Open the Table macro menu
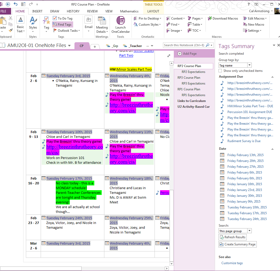280x271 pixels. pyautogui.click(x=195, y=25)
